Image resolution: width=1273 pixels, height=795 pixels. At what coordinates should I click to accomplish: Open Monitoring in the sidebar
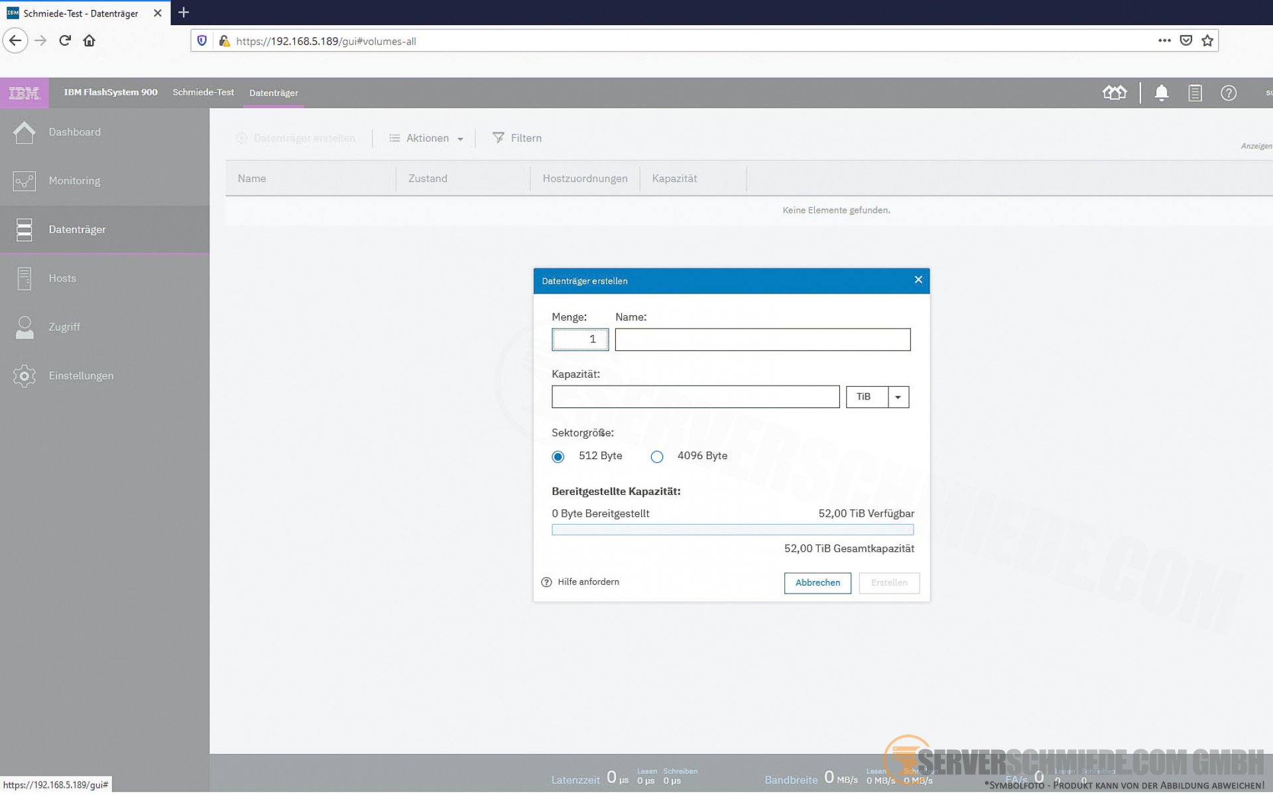pyautogui.click(x=74, y=181)
